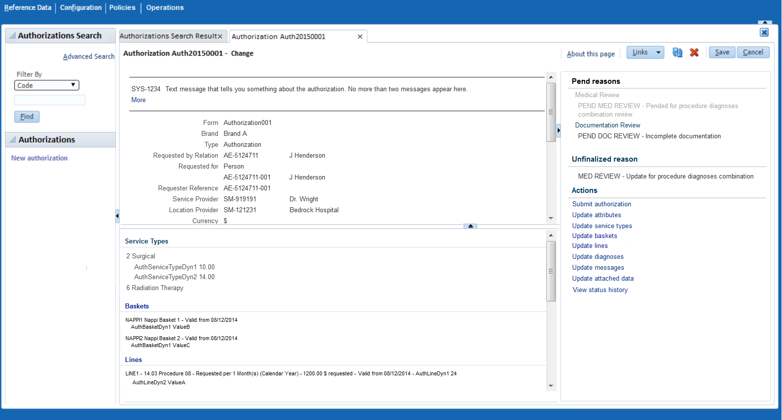Click the up arrow of the Service Types scrollbar
The image size is (782, 420).
551,235
